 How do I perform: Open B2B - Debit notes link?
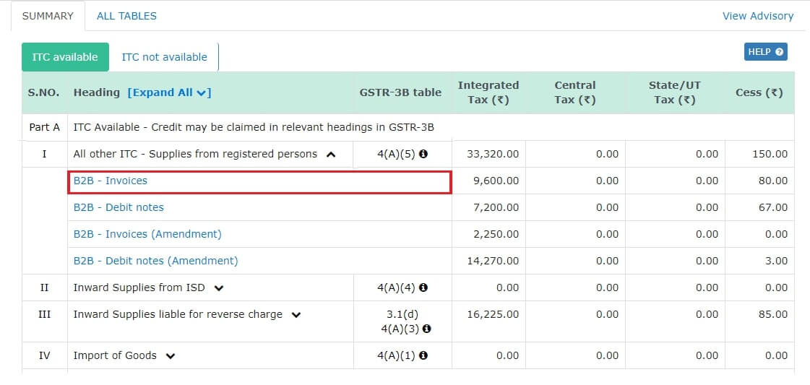[119, 207]
